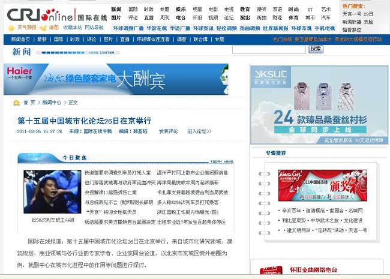390x279 pixels.
Task: Select 环球媒体连连看 in blue nav bar
Action: [153, 39]
